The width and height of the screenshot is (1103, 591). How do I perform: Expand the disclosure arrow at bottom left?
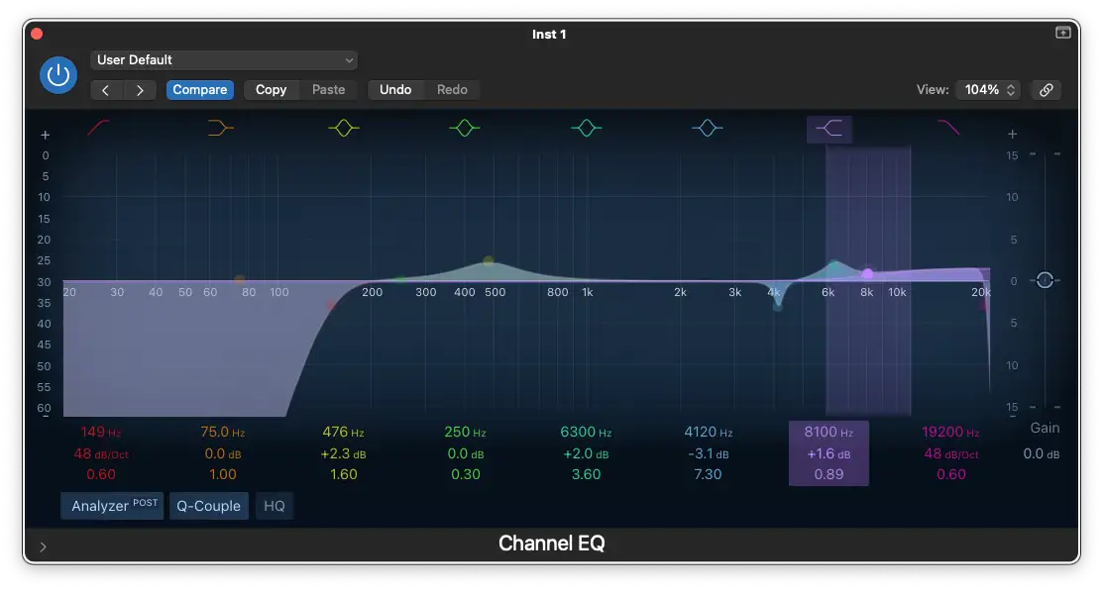click(x=43, y=545)
